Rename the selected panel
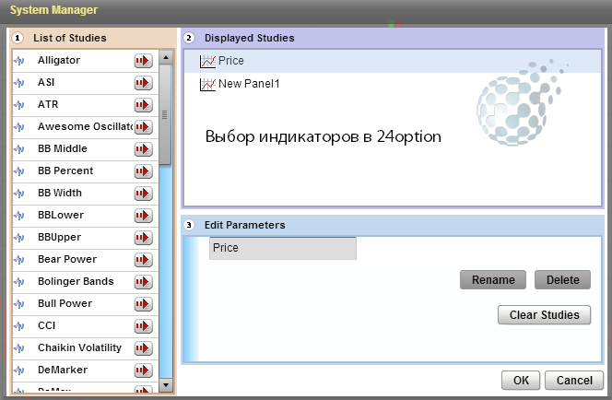The height and width of the screenshot is (400, 612). tap(493, 280)
